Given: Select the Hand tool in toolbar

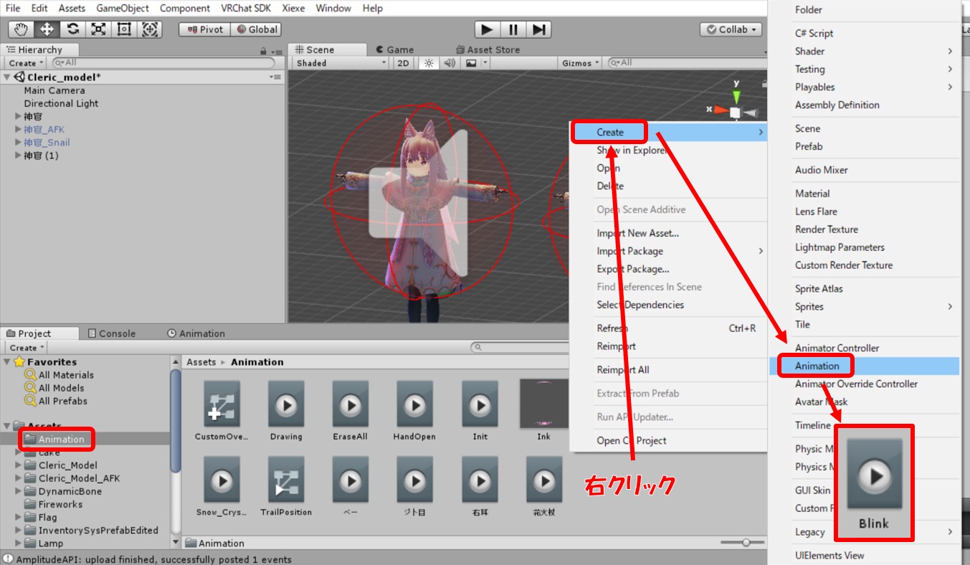Looking at the screenshot, I should tap(22, 29).
